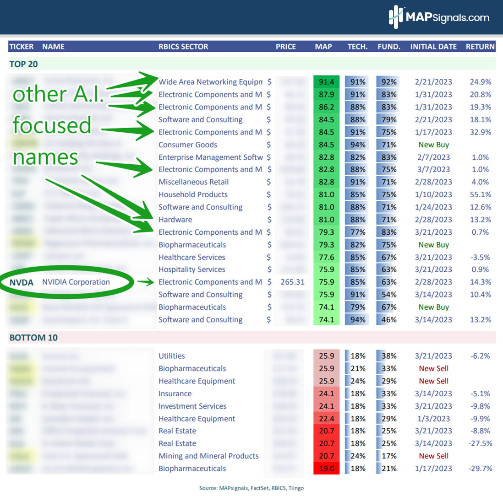Click the 1/3/2023 initial date
The height and width of the screenshot is (496, 503).
pyautogui.click(x=433, y=419)
